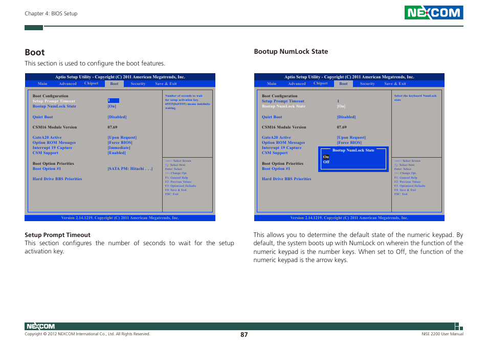
Task: Open the Advanced tab in right BIOS screen
Action: coord(297,84)
